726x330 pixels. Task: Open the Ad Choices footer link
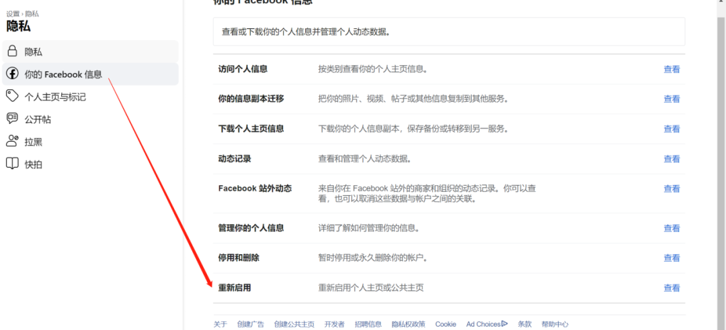tap(487, 325)
